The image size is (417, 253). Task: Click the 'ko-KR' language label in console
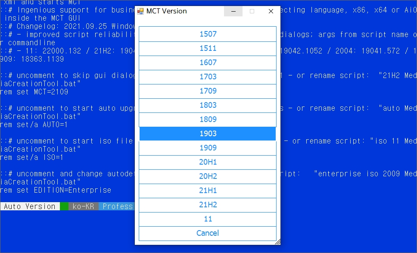tap(83, 206)
